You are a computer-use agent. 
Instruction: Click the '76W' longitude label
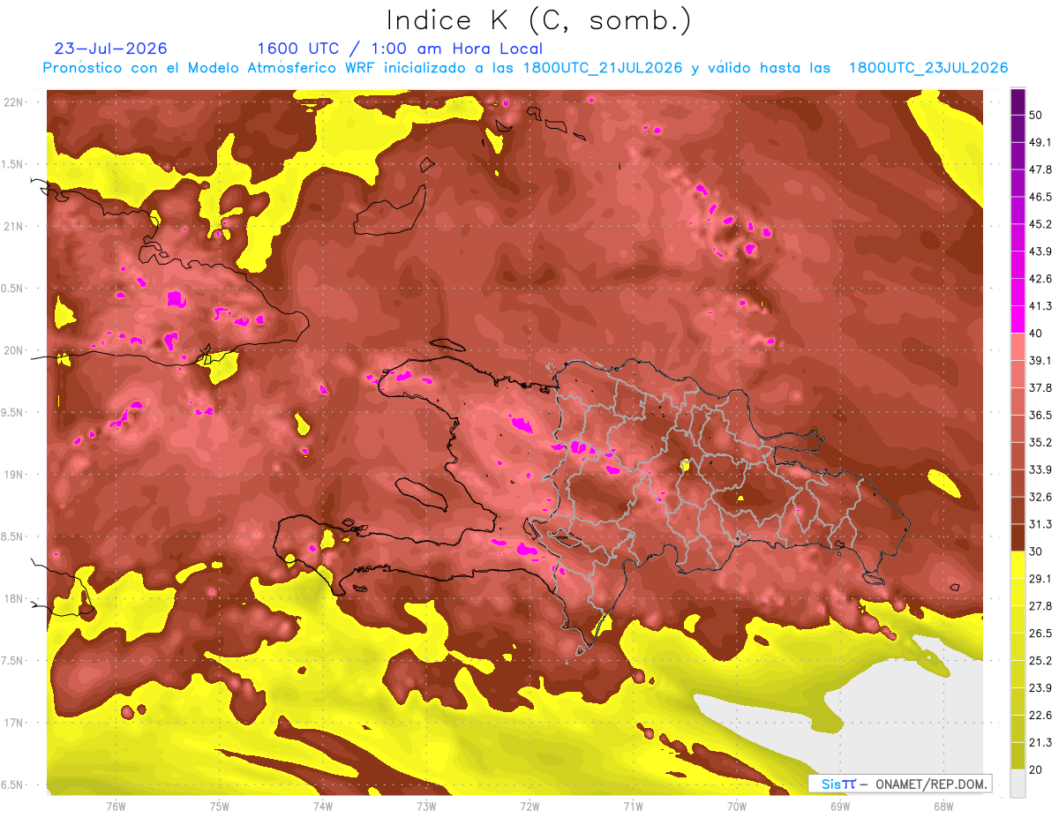point(116,807)
